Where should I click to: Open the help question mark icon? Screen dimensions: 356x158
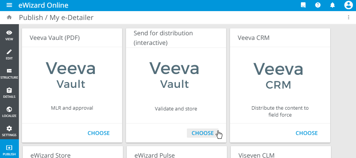(x=318, y=5)
